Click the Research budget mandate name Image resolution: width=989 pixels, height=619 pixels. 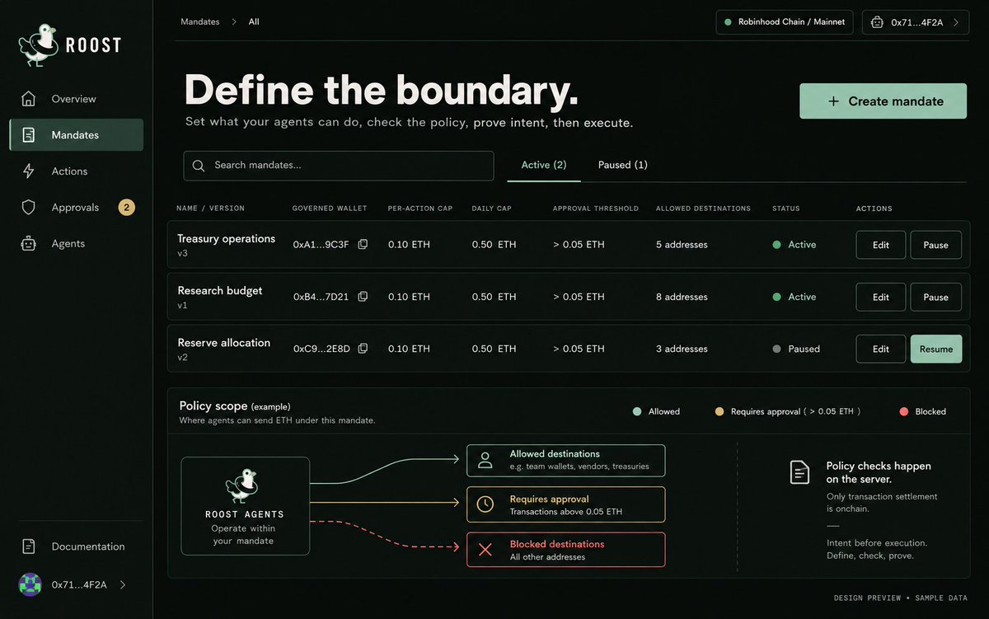tap(220, 291)
